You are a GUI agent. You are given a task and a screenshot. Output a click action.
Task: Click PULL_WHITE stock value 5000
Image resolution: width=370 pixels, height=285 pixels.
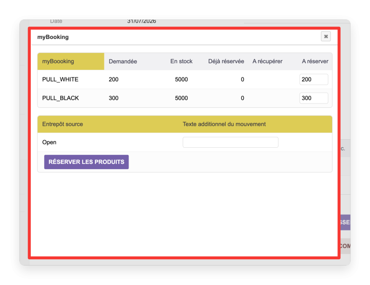click(x=181, y=79)
